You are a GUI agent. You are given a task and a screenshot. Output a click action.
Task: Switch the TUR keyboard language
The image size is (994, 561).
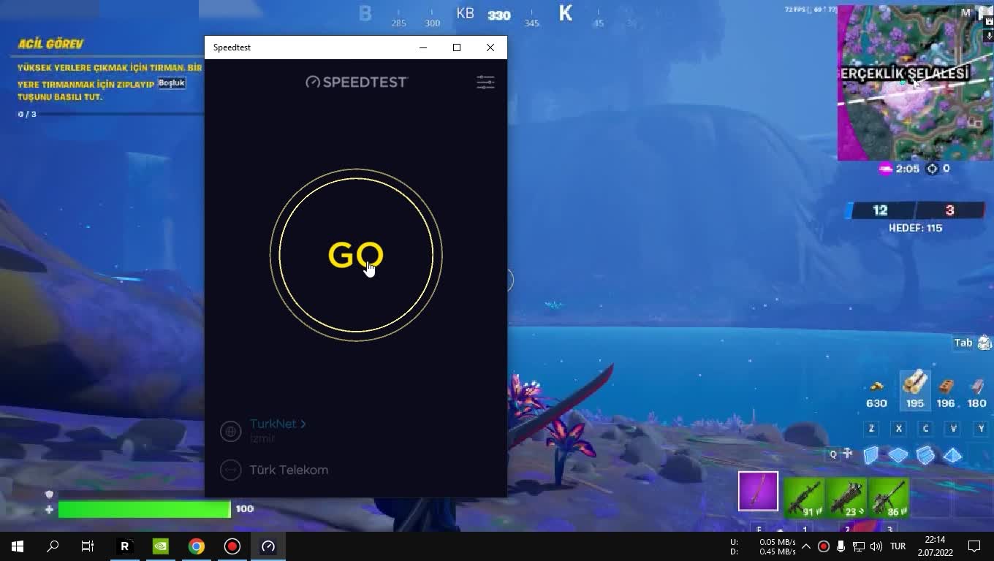(x=898, y=546)
